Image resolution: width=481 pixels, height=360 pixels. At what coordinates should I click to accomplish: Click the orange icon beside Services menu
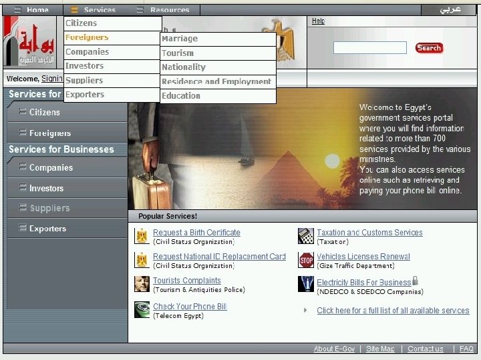point(74,10)
